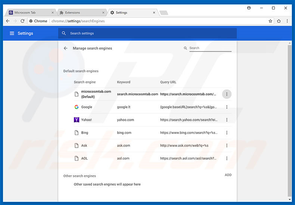Switch to the Microcosm Tab tab

click(30, 13)
